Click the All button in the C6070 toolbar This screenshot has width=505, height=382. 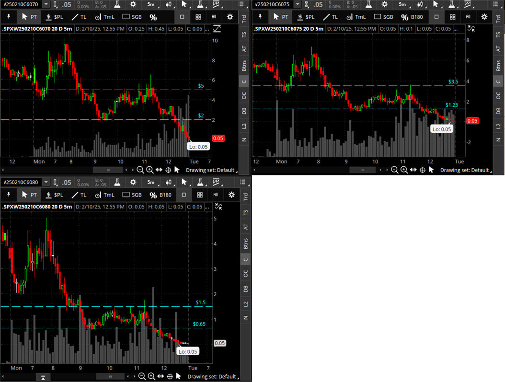click(x=214, y=17)
